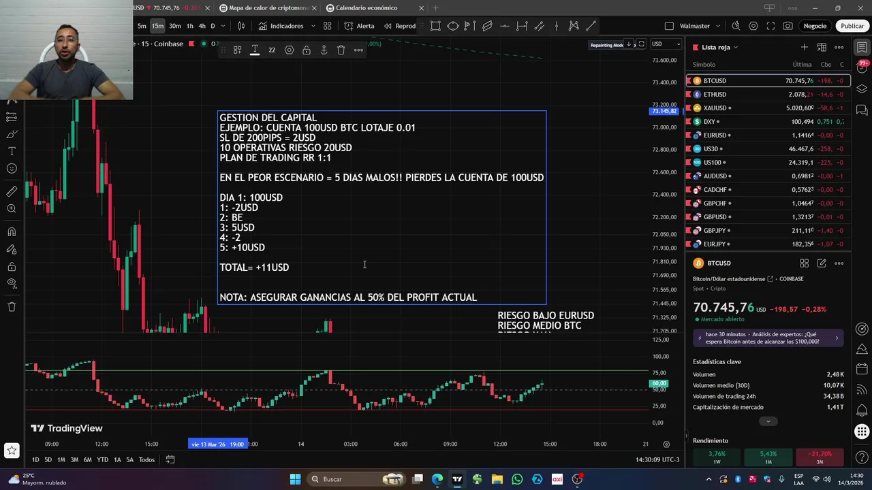Open the candle chart type selector
The height and width of the screenshot is (490, 872).
click(x=241, y=26)
